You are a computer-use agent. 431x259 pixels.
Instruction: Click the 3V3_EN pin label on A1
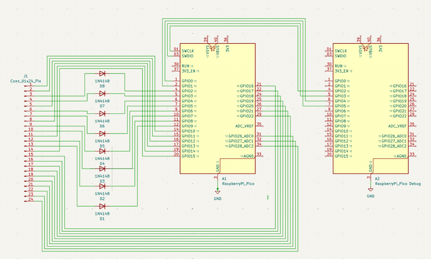coord(188,71)
